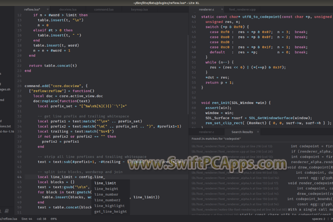This screenshot has width=333, height=222.
Task: Open the font_renderer.cpp tab
Action: click(242, 10)
